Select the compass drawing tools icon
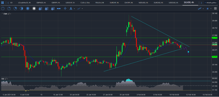The height and width of the screenshot is (97, 219). pos(71,9)
